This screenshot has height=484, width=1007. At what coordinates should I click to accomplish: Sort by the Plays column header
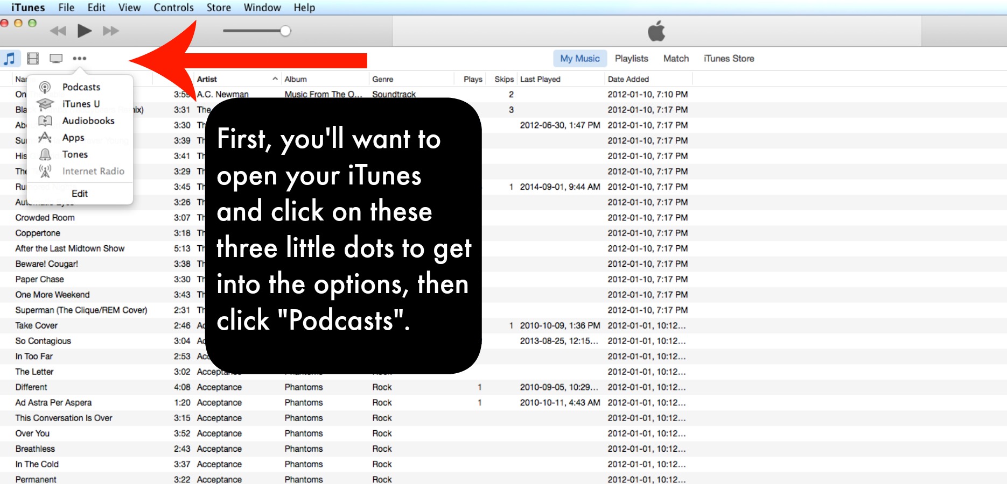(x=470, y=79)
